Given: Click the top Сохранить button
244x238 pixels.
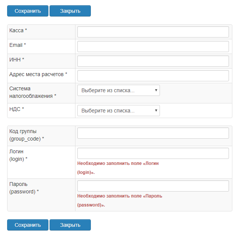Looking at the screenshot, I should pyautogui.click(x=28, y=11).
